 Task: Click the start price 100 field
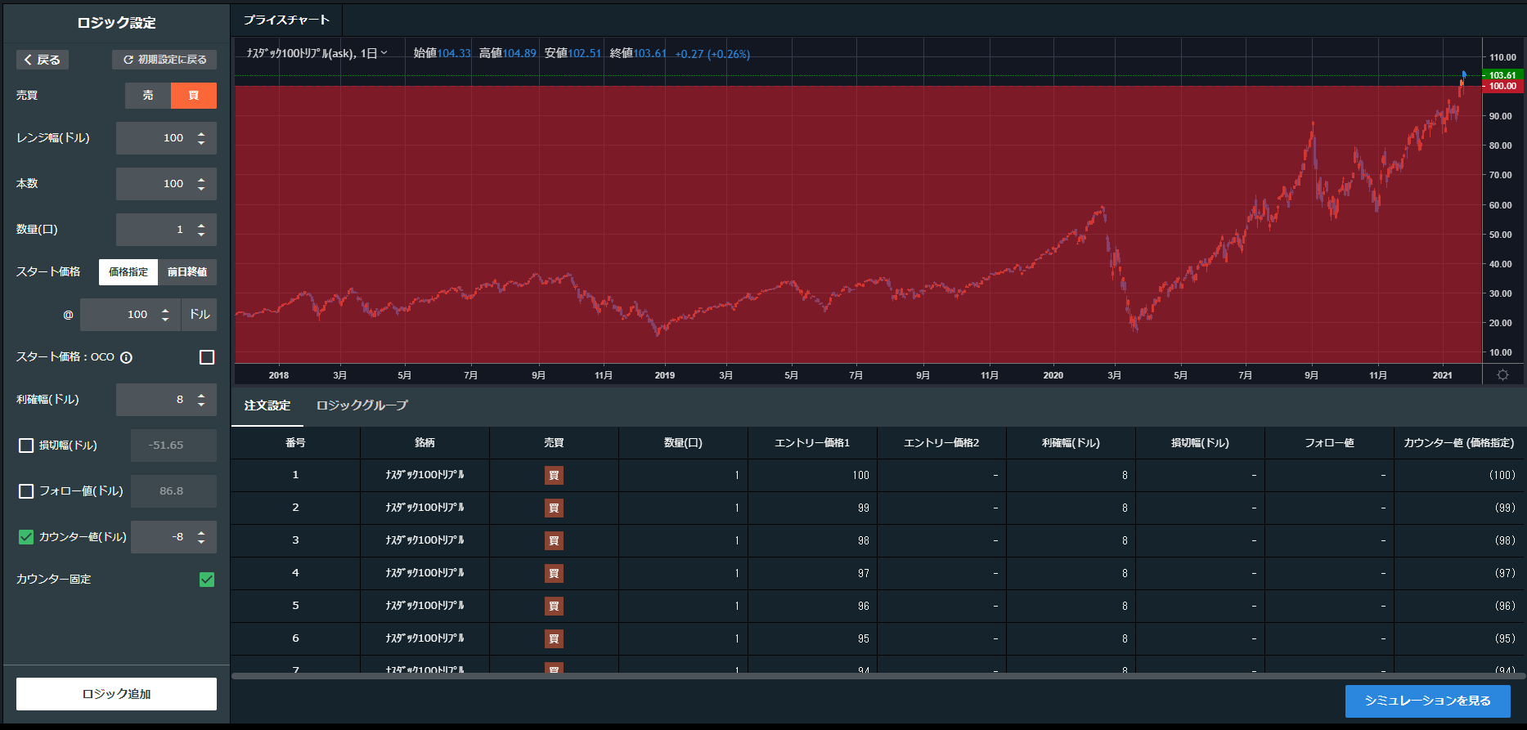coord(130,315)
